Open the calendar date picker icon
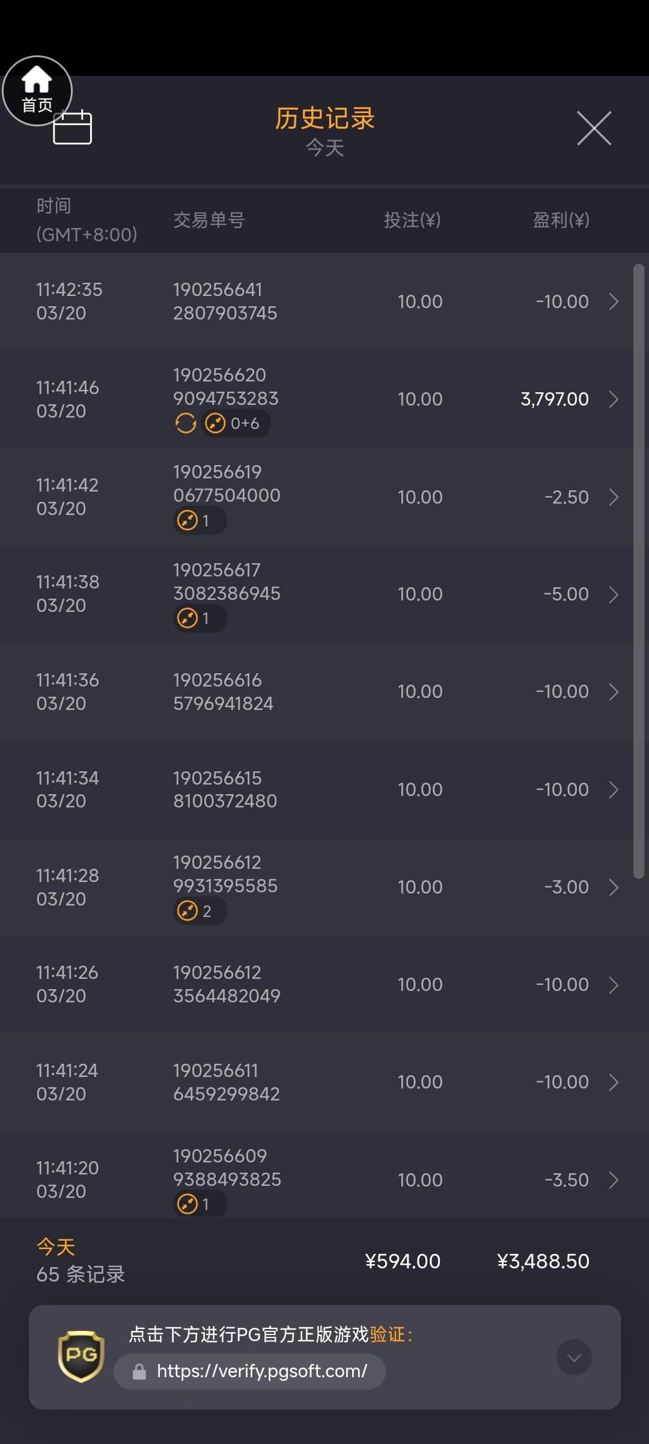649x1444 pixels. (73, 128)
